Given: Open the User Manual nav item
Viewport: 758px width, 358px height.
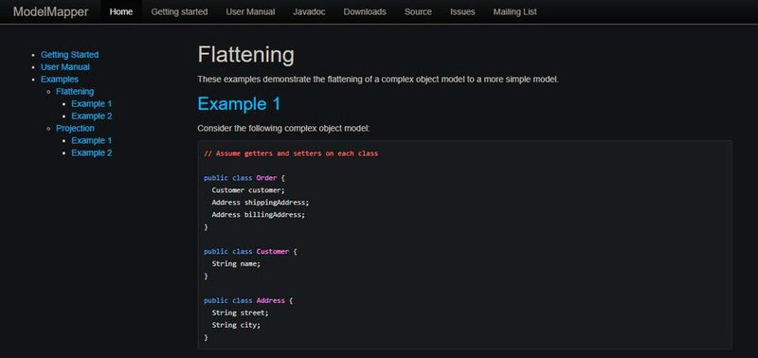Looking at the screenshot, I should (x=250, y=11).
